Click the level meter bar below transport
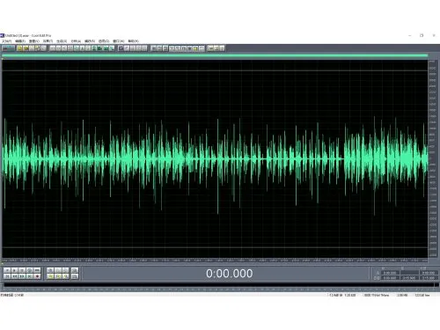 [x=219, y=285]
